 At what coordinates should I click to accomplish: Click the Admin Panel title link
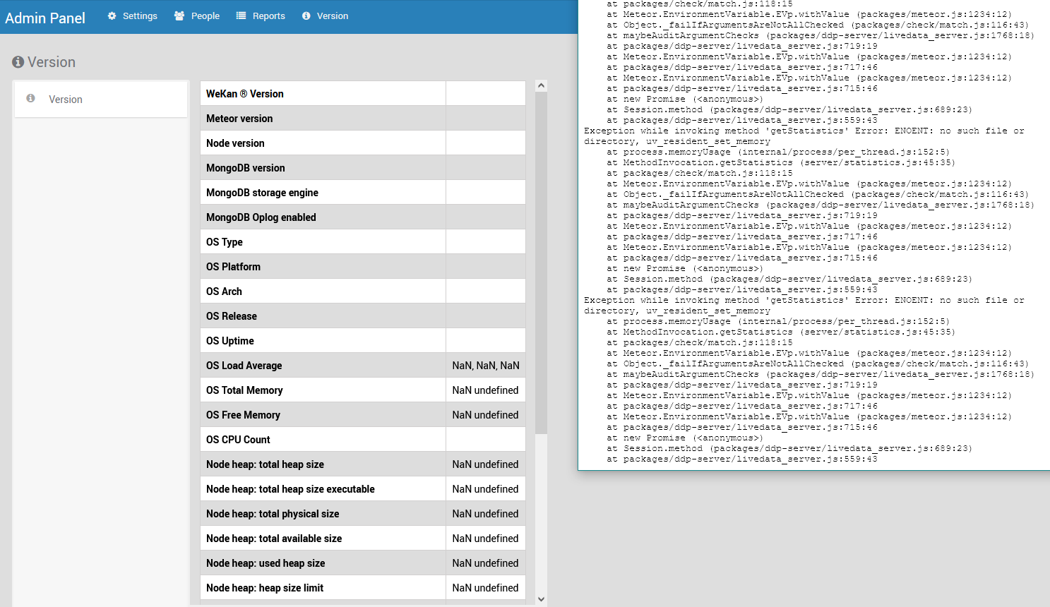click(45, 18)
